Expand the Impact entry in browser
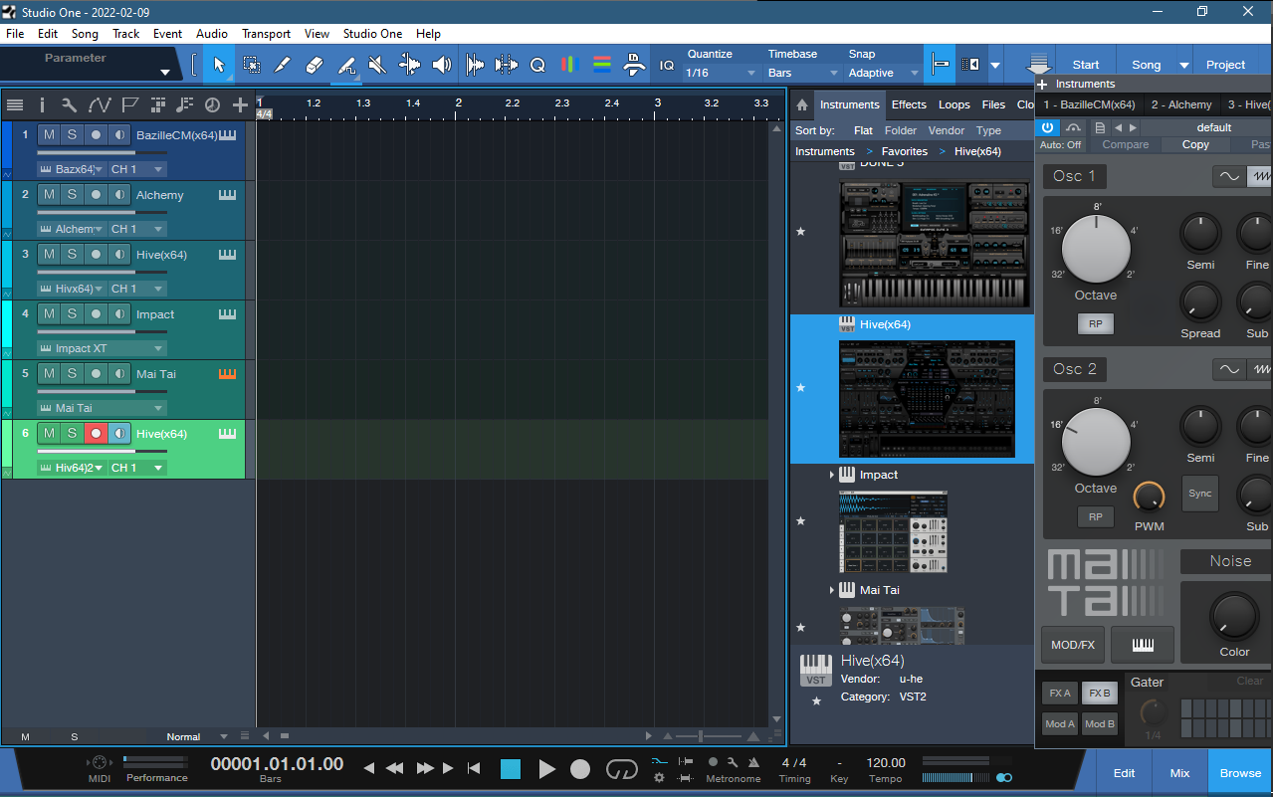 [x=832, y=476]
